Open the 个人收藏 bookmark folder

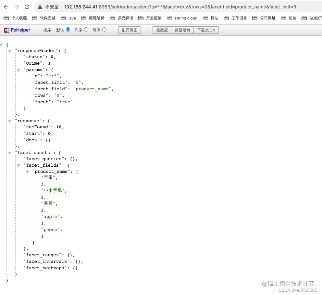[15, 18]
